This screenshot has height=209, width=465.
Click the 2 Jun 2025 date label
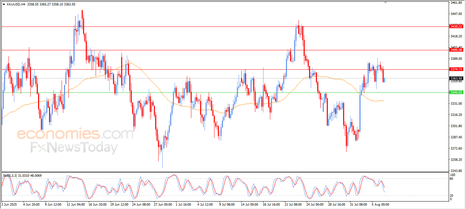(x=9, y=205)
